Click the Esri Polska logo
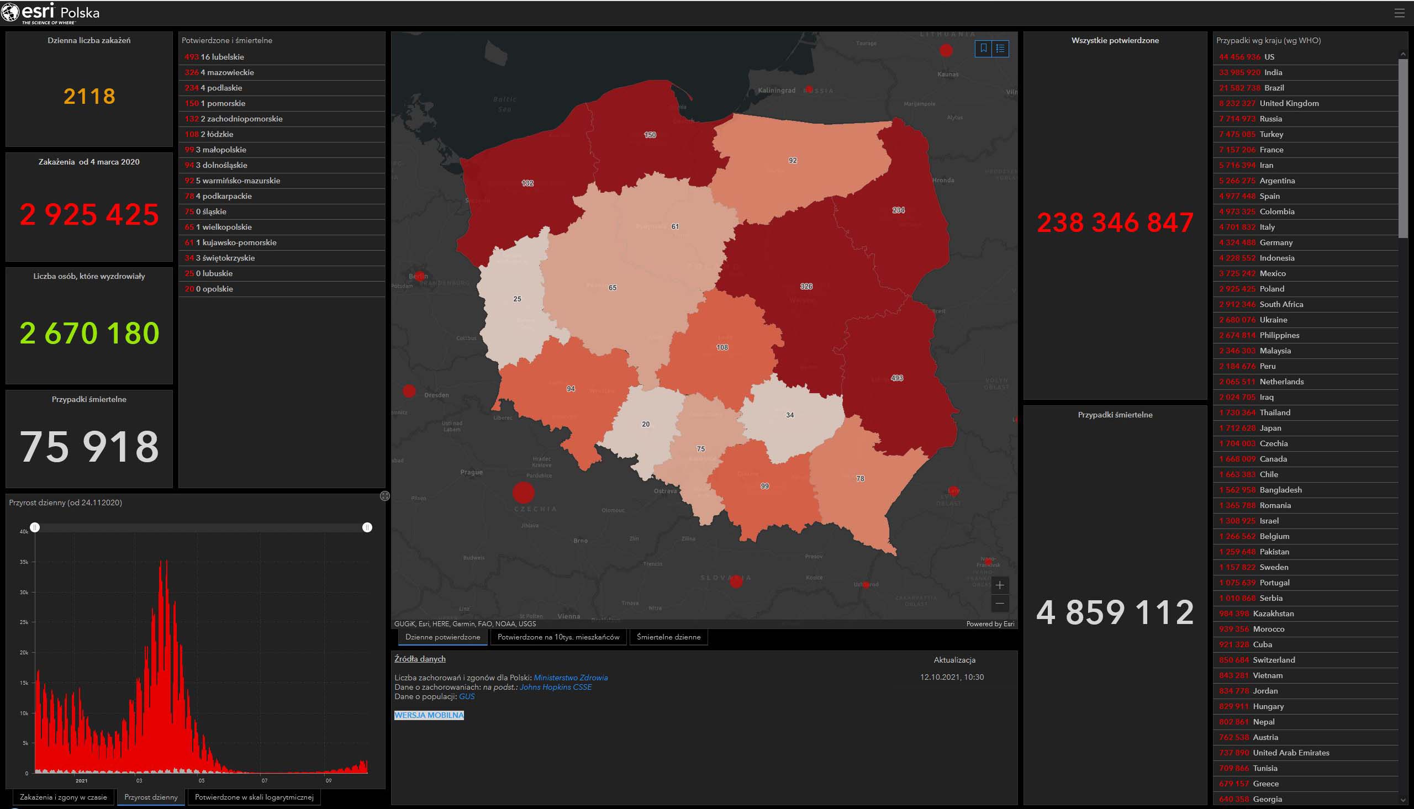Image resolution: width=1414 pixels, height=809 pixels. pos(51,13)
